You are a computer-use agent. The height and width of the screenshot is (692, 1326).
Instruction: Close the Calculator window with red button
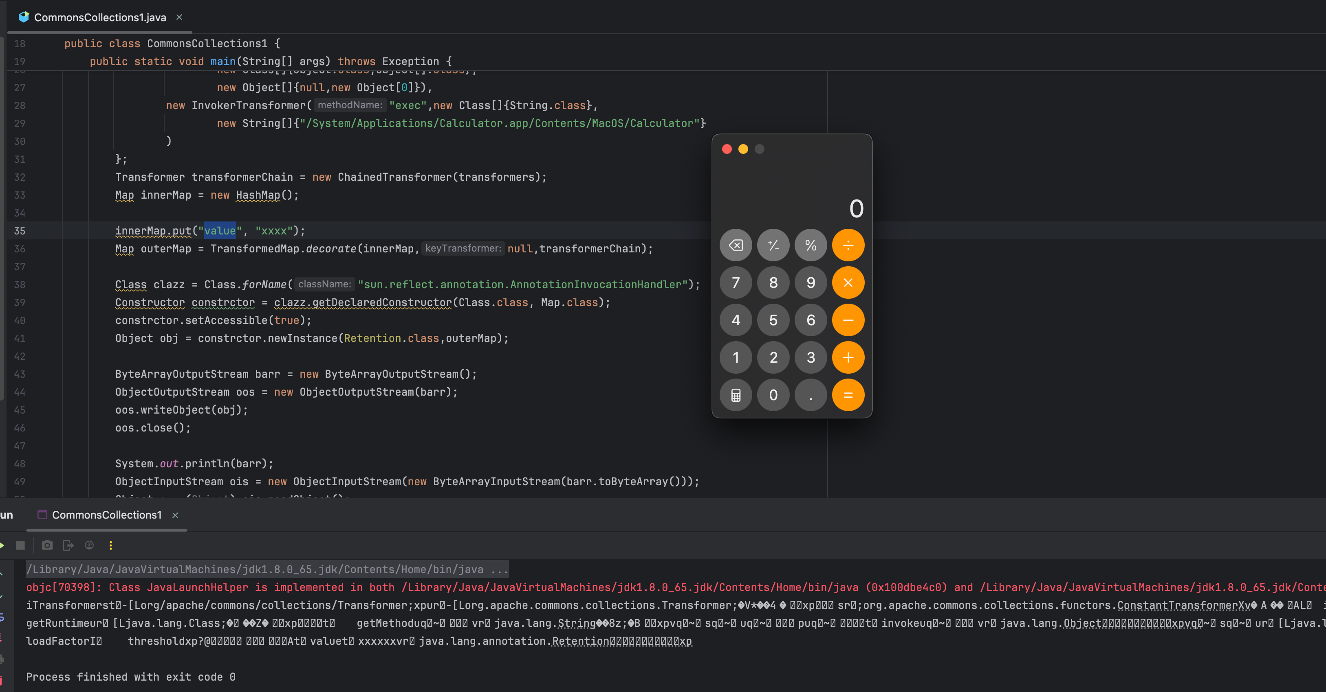pyautogui.click(x=727, y=149)
